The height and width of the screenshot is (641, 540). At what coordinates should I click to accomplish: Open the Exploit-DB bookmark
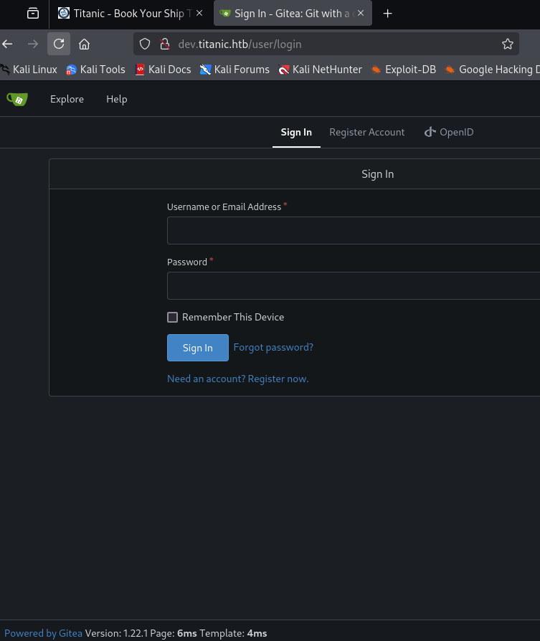click(403, 70)
